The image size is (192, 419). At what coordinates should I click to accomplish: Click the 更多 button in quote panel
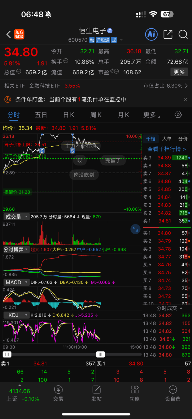pyautogui.click(x=179, y=72)
